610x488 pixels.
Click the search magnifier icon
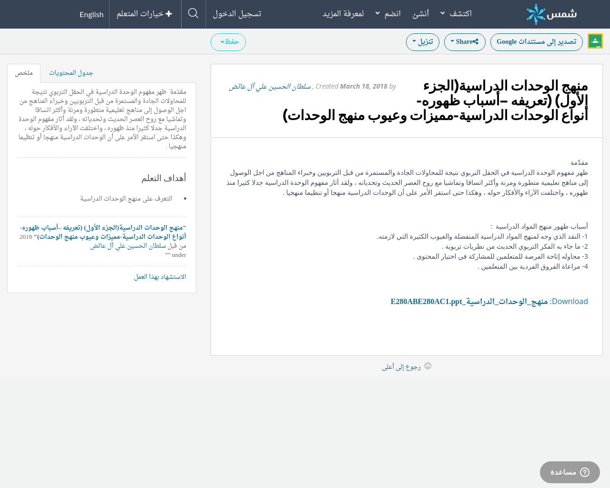(193, 13)
